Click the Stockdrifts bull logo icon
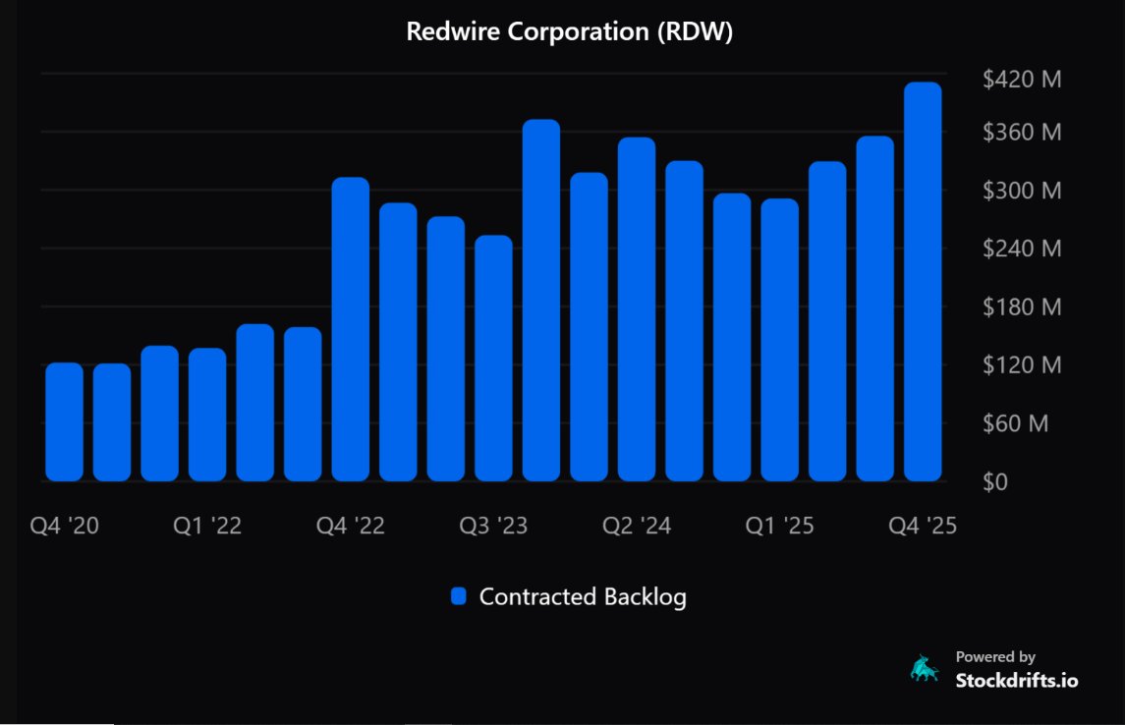Screen dimensions: 1125x725 925,668
